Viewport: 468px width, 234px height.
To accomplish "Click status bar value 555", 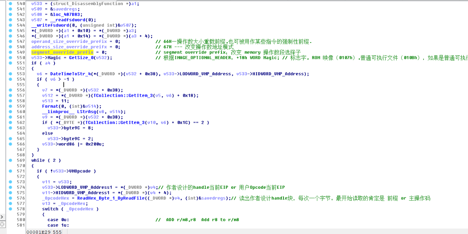I will pyautogui.click(x=57, y=232).
